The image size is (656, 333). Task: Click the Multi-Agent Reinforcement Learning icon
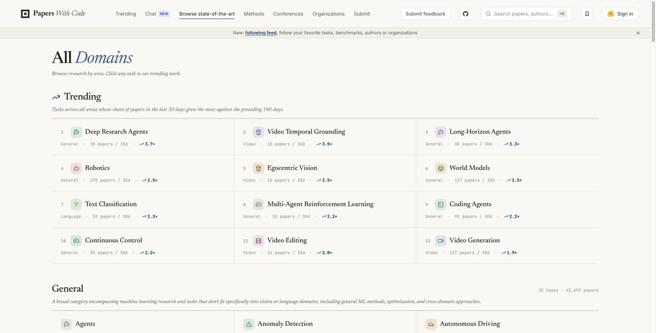[258, 204]
